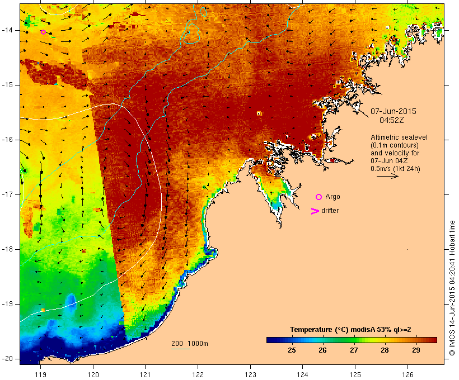Click the longitude label 124
The width and height of the screenshot is (459, 380).
click(303, 375)
